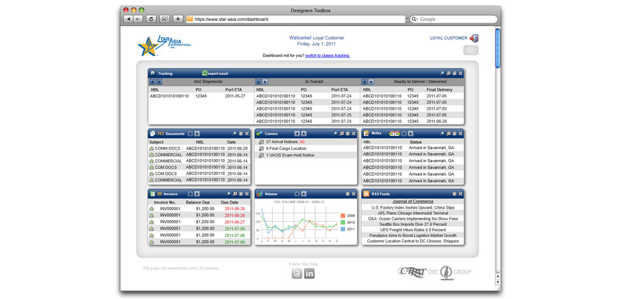Open the 6 Final Cargo Location message icon

[x=261, y=148]
